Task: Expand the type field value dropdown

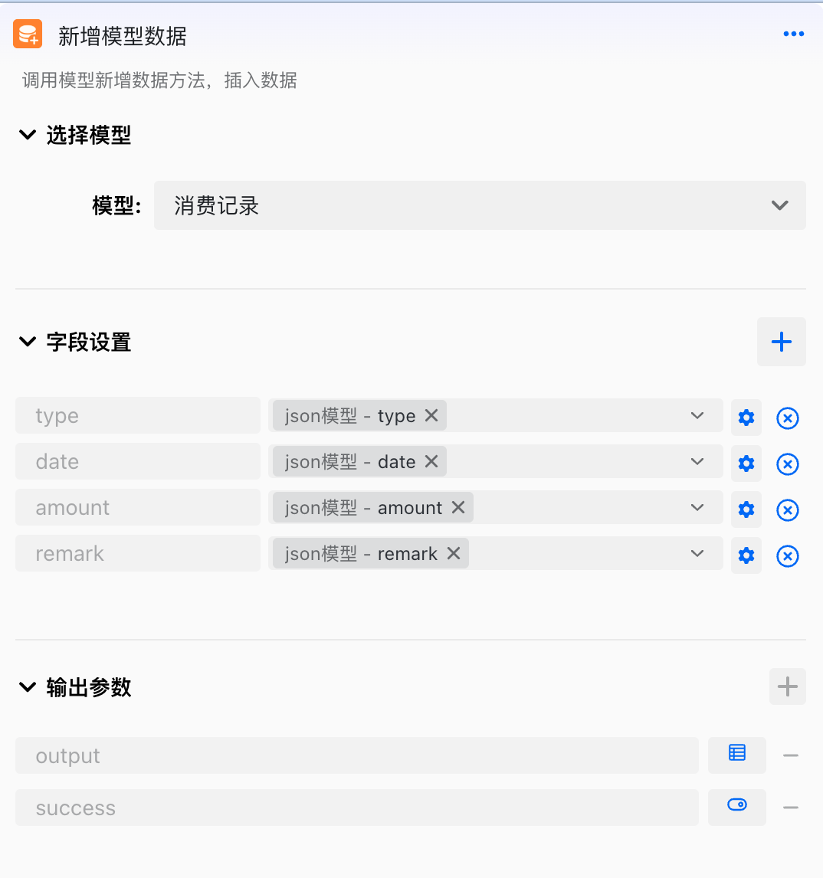Action: [x=697, y=415]
